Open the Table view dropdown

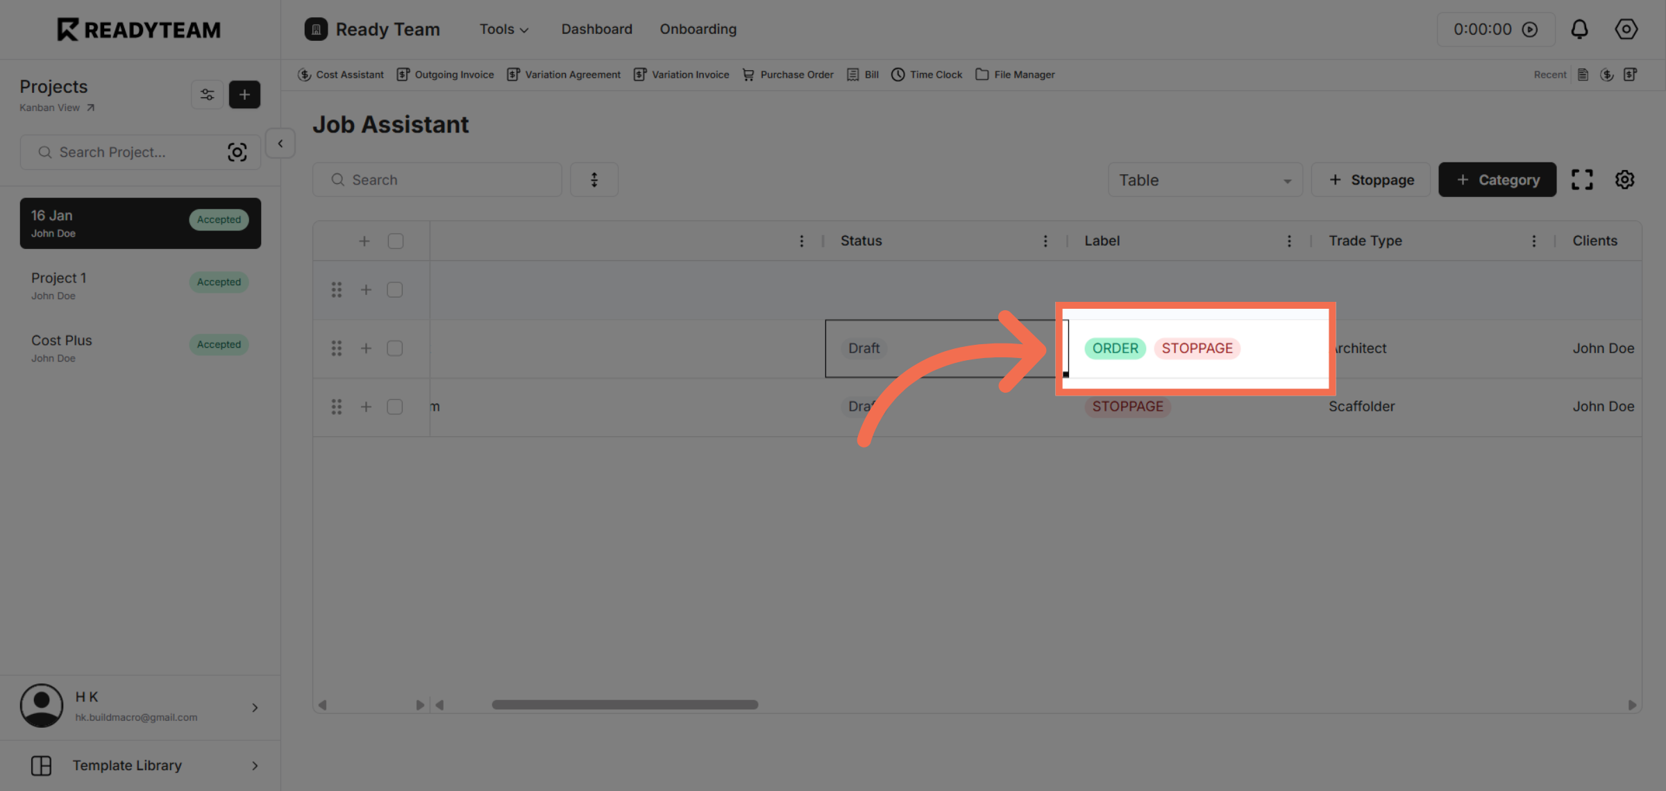[1205, 180]
